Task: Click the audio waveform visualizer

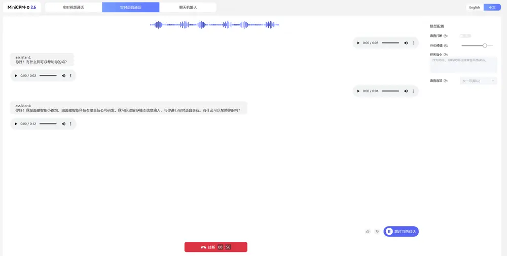Action: click(214, 25)
